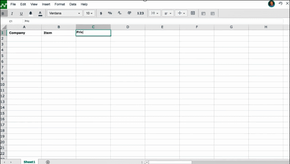Click the horizontal scrollbar left arrow
This screenshot has height=164, width=290.
pyautogui.click(x=147, y=162)
